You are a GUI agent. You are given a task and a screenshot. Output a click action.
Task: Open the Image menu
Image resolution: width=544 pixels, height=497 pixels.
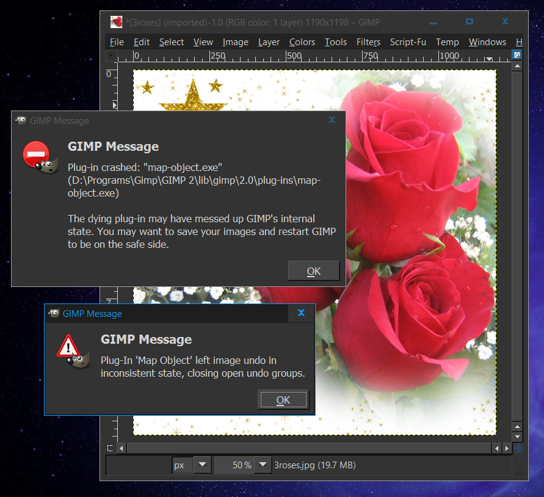point(235,42)
